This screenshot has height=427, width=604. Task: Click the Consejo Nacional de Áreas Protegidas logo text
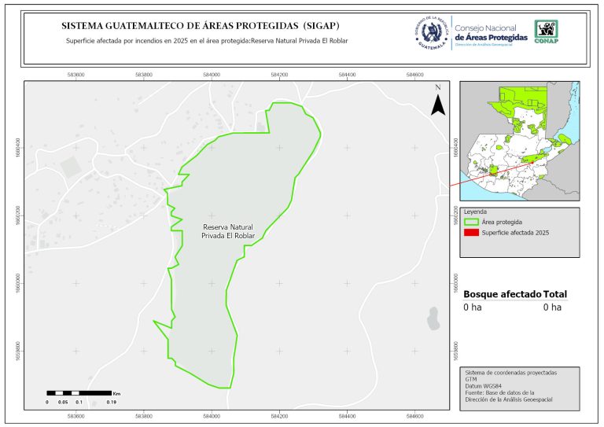point(492,33)
